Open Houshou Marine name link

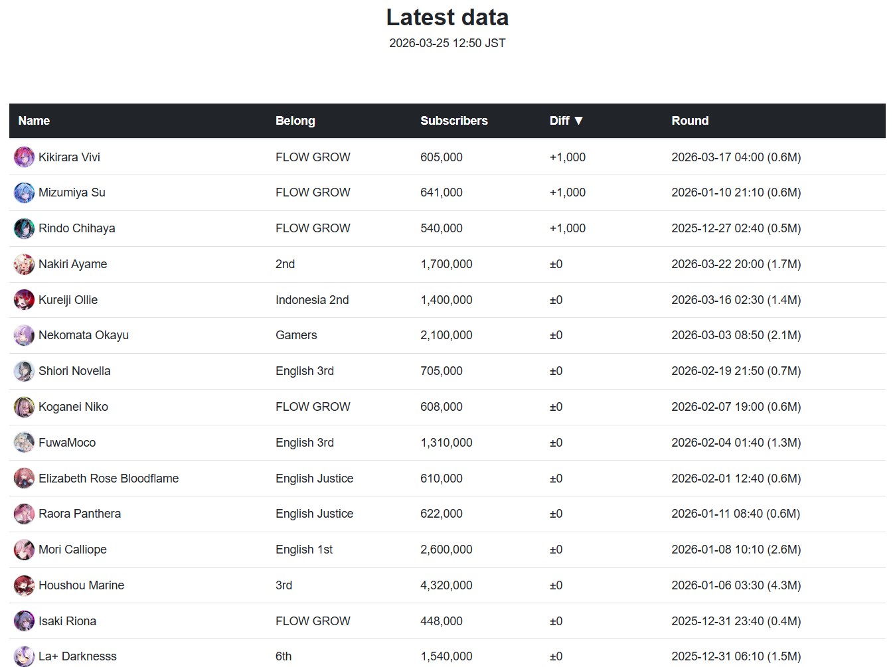(82, 585)
